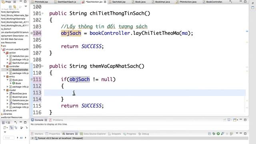Close the SachAction.java editor tab
This screenshot has width=256, height=144.
click(105, 2)
